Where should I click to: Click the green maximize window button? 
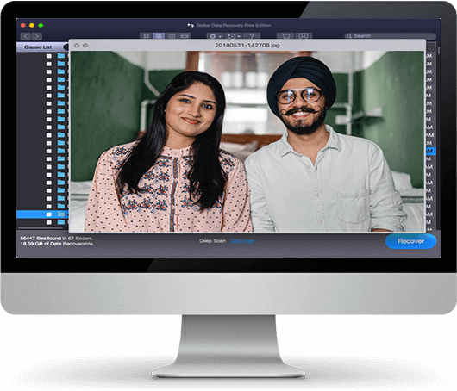41,25
